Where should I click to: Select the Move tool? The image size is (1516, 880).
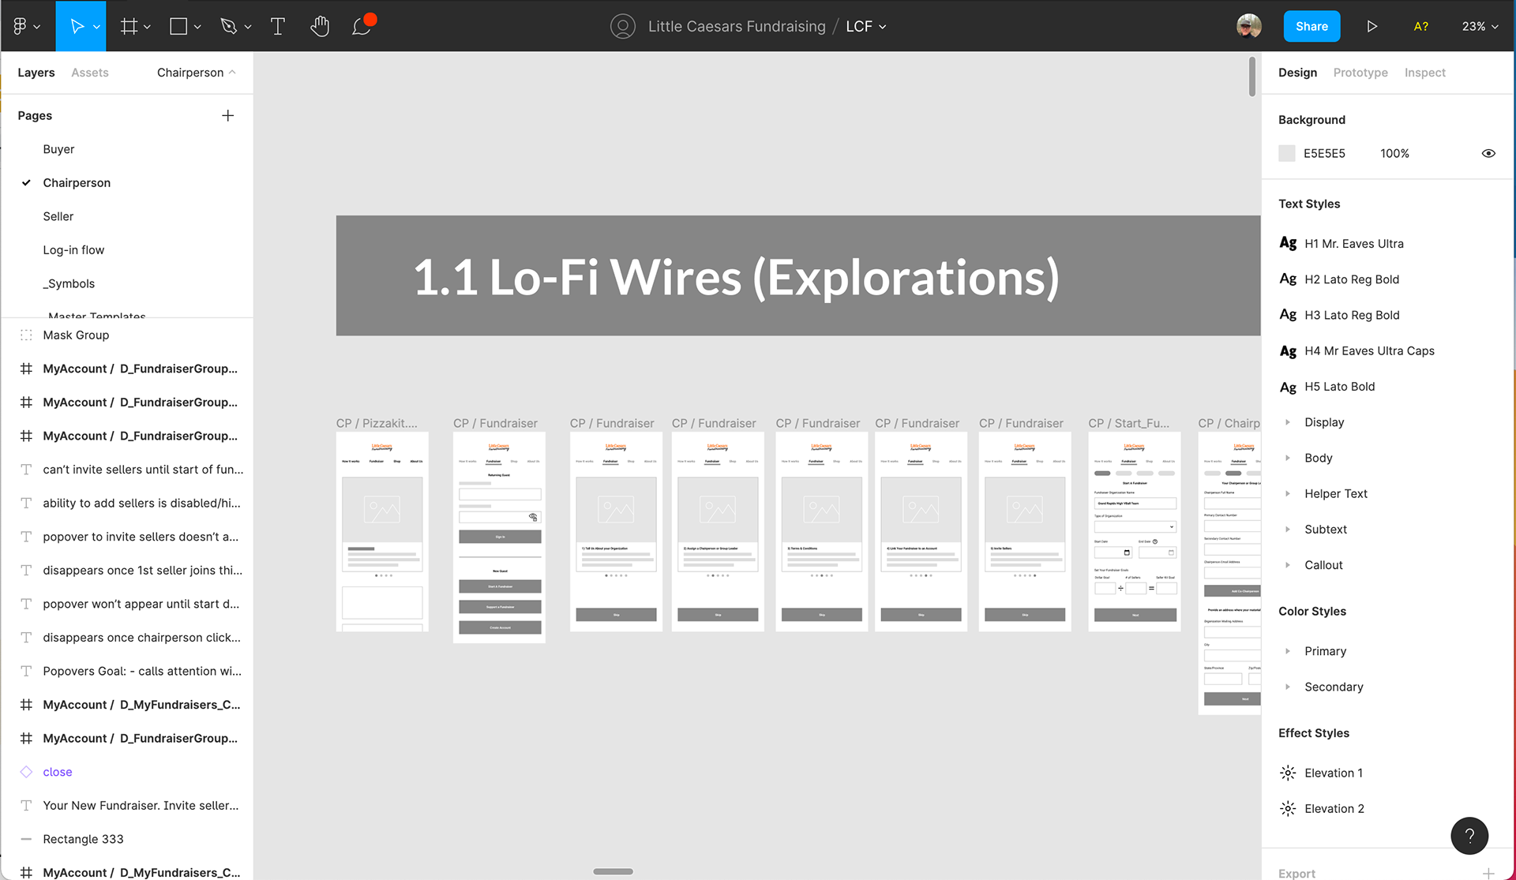[x=77, y=26]
